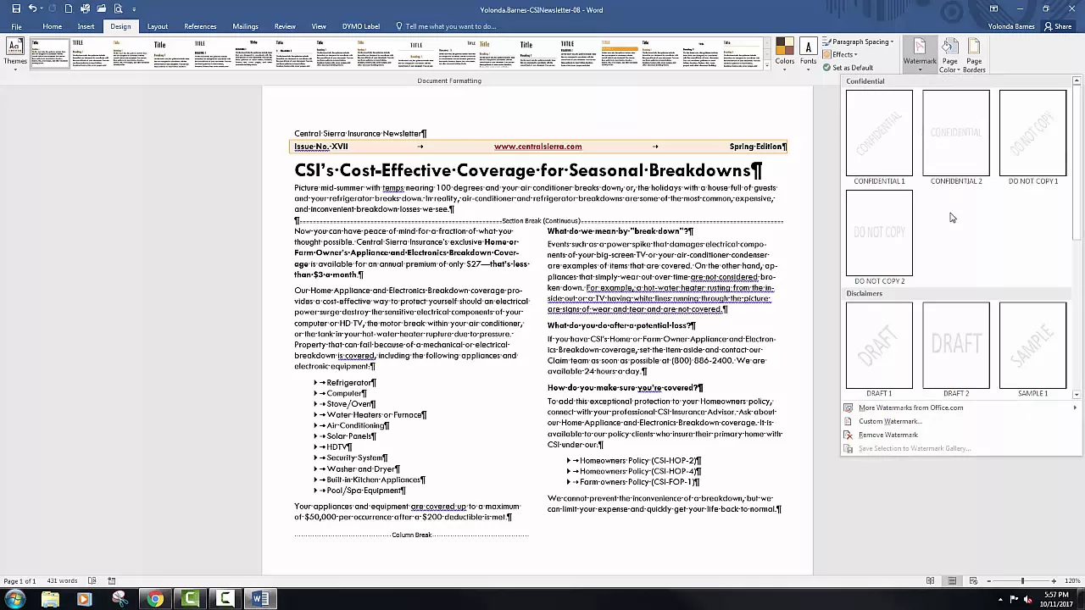The height and width of the screenshot is (610, 1085).
Task: Click the Page 1 of 1 status indicator
Action: (x=19, y=581)
